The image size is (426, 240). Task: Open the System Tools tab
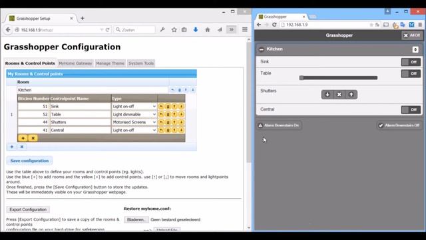[x=141, y=63]
